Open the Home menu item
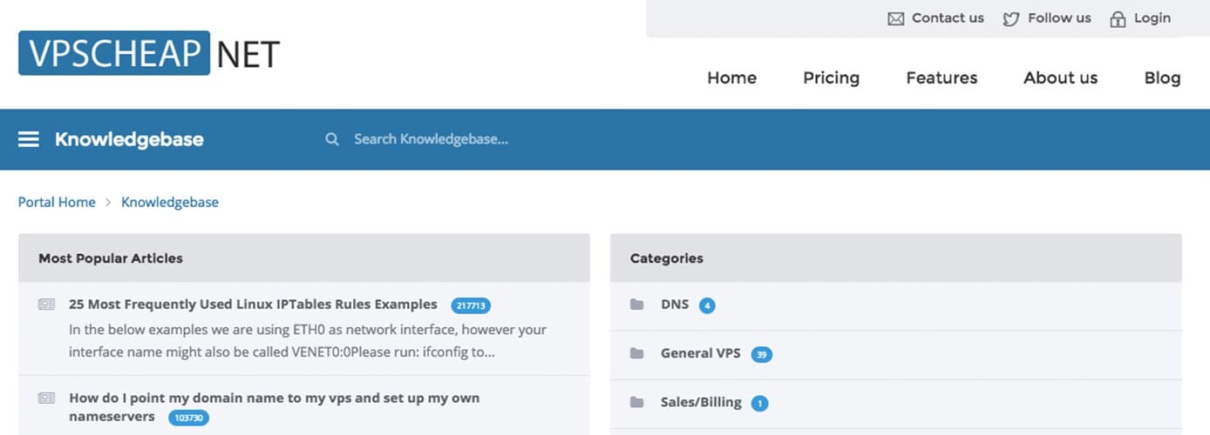 [x=731, y=77]
